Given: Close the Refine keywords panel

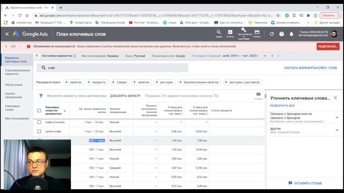Looking at the screenshot, I should 335,98.
